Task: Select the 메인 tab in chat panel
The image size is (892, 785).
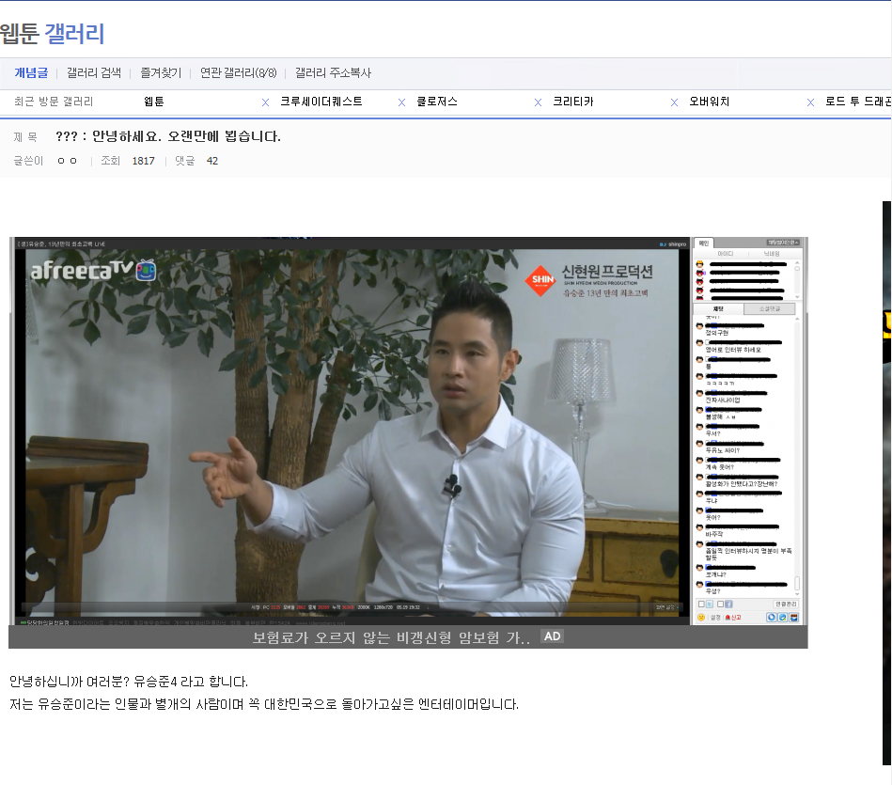Action: tap(704, 243)
